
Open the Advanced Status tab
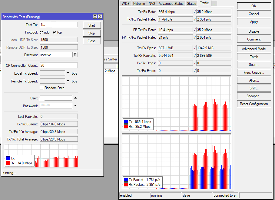coord(171,4)
